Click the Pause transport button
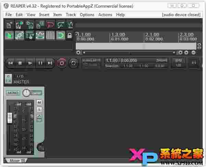Viewport: 206px width, 167px height. tap(40, 63)
